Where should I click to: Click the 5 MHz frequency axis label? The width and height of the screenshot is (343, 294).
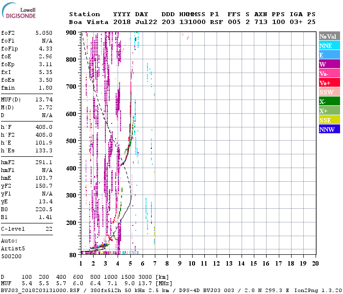point(130,264)
